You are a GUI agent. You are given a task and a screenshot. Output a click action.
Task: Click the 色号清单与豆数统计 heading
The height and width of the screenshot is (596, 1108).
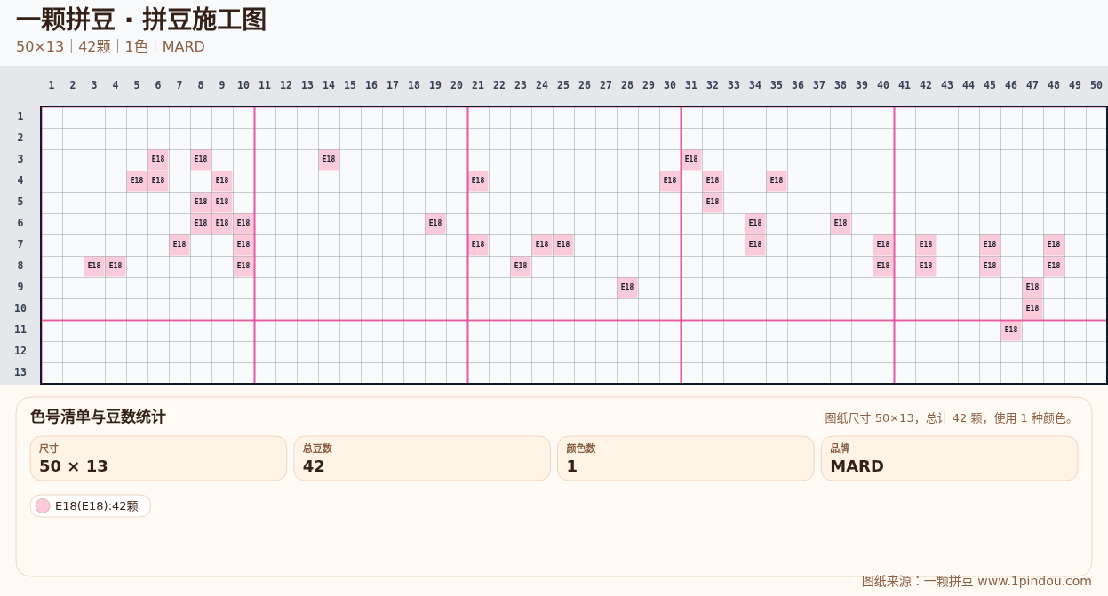98,417
